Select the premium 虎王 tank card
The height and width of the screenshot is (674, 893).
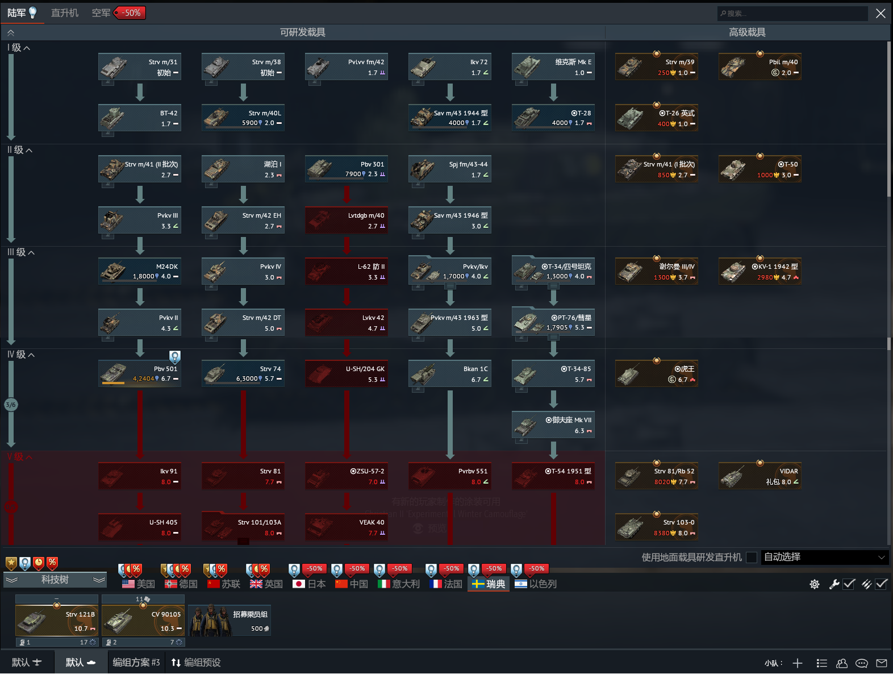[657, 374]
